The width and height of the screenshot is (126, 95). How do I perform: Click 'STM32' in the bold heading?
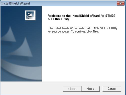click(x=110, y=16)
